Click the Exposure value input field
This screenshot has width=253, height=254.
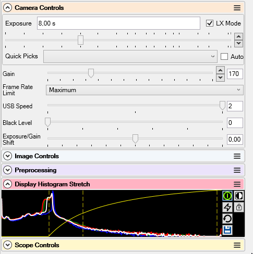click(x=118, y=23)
